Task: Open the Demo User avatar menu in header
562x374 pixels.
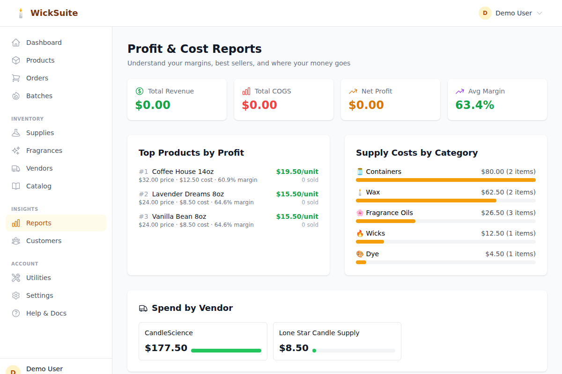Action: click(x=485, y=13)
